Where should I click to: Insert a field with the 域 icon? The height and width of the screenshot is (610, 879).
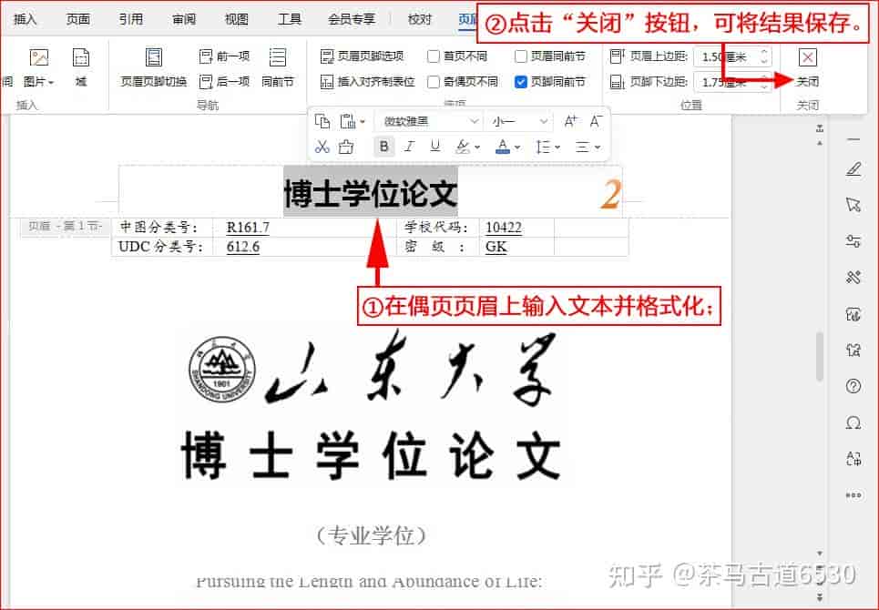[81, 67]
